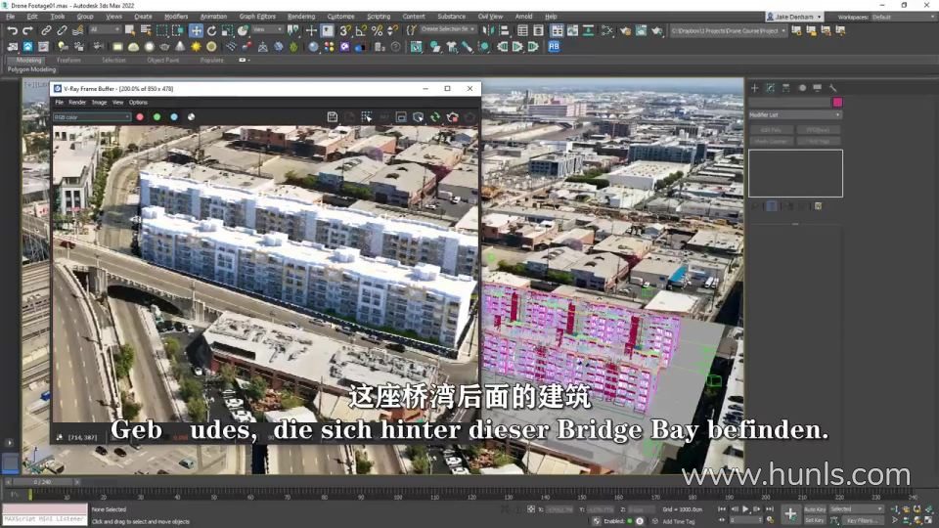The image size is (939, 528).
Task: Redo the last undone action
Action: coord(27,30)
